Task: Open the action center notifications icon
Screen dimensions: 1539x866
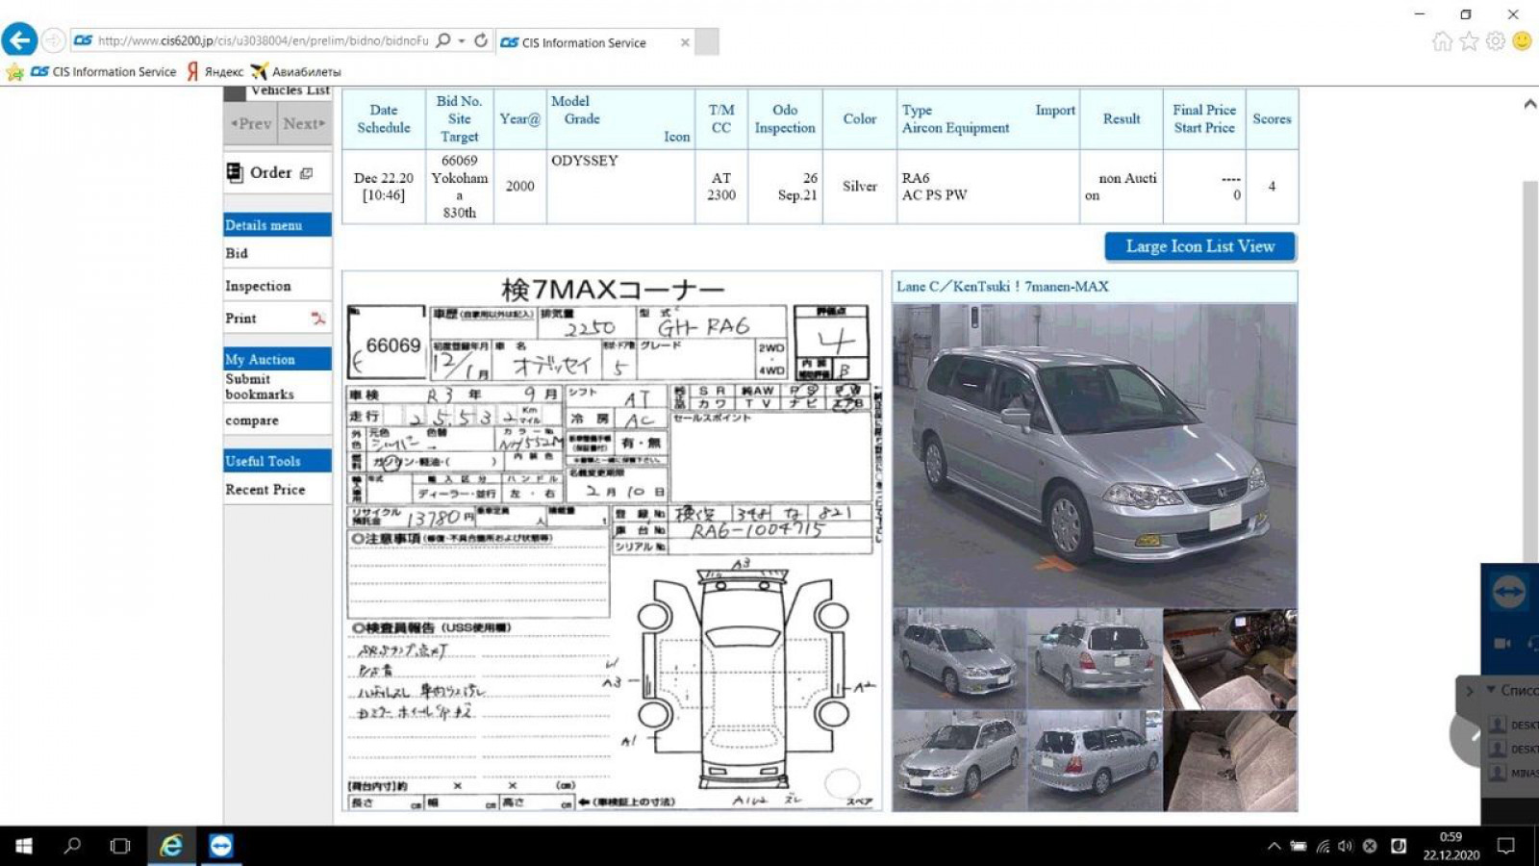Action: click(1506, 846)
